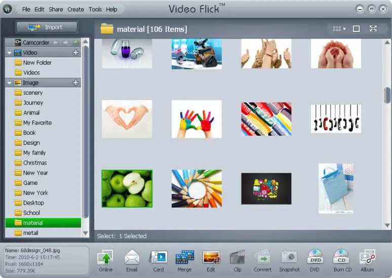The image size is (392, 278).
Task: Select the green apples thumbnail
Action: click(x=127, y=188)
